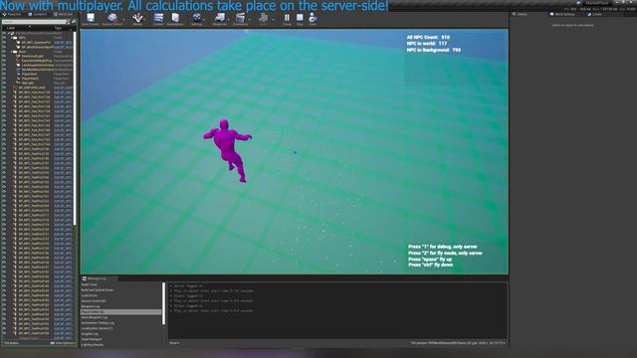Eject from the player controller
The image size is (637, 358).
click(313, 18)
